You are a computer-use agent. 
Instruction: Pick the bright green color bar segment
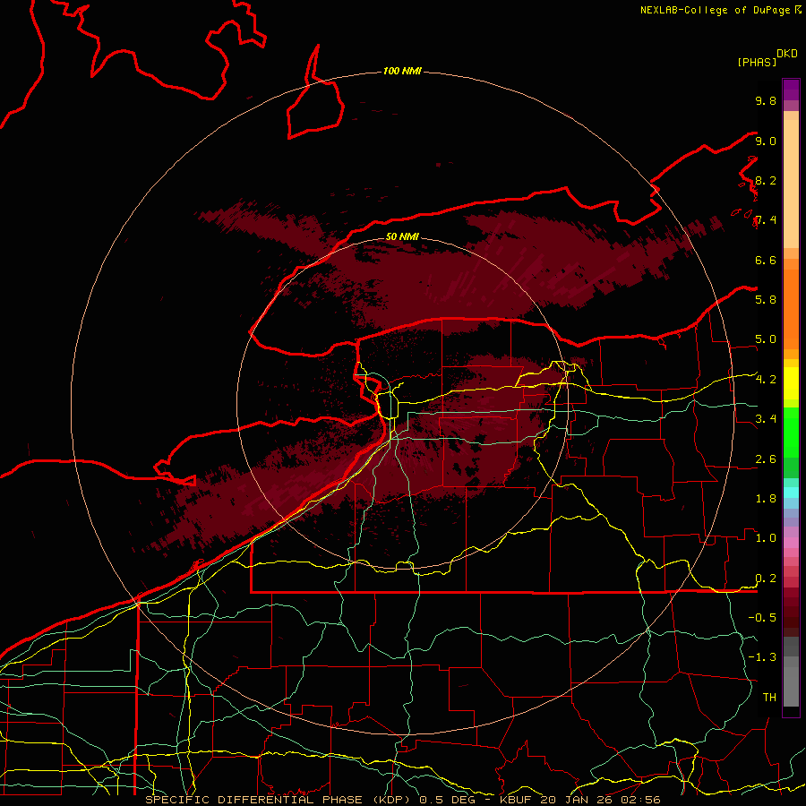(791, 433)
